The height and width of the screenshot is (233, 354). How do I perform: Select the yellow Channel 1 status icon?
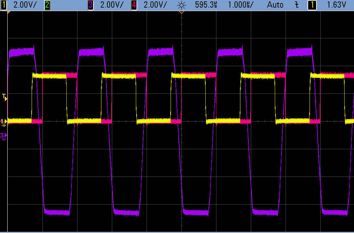3,5
